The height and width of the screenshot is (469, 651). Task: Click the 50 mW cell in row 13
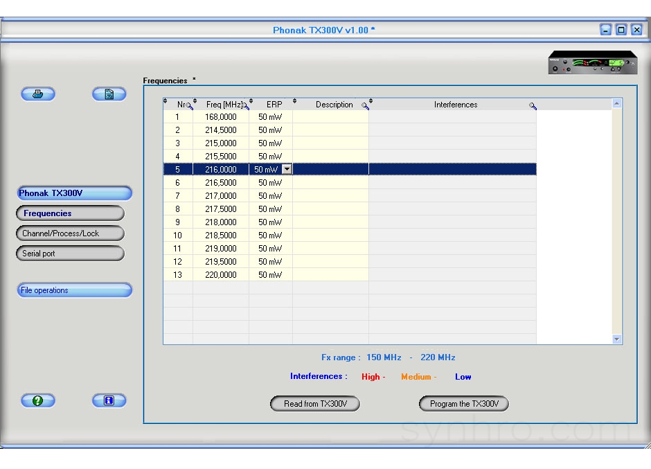pos(271,274)
